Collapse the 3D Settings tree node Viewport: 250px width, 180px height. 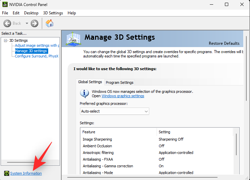tap(6, 40)
